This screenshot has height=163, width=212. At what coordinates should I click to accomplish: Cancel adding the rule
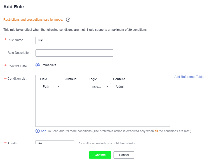[x=124, y=155]
